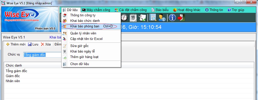Screen dimensions: 258x100
Task: Open the Cài đặt chấm công menu
Action: click(x=131, y=10)
